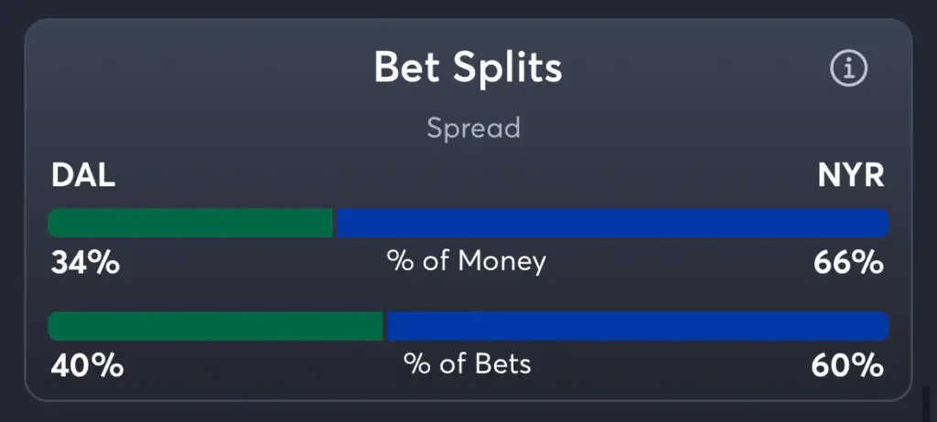Select the 60% bets value
The image size is (937, 422).
point(847,366)
